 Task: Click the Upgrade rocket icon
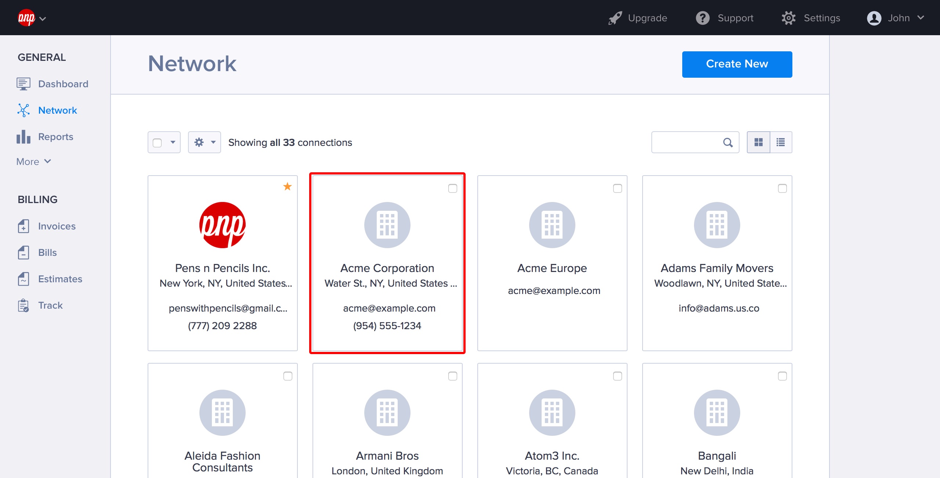(615, 18)
